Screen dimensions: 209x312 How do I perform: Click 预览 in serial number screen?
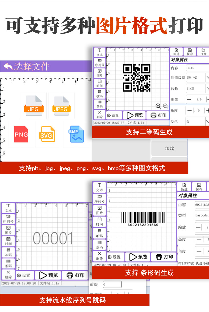48,276
